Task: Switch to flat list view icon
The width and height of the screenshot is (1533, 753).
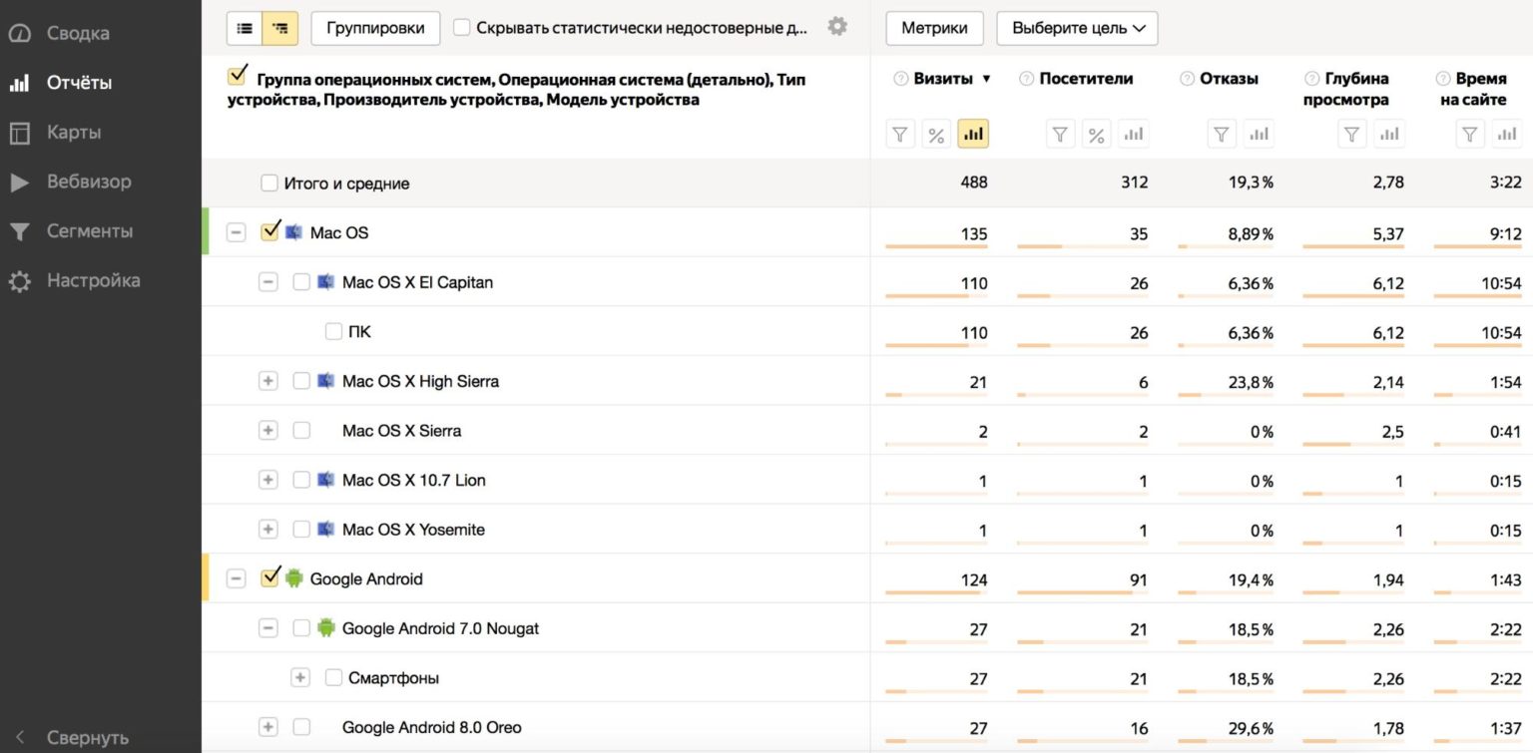Action: [245, 29]
